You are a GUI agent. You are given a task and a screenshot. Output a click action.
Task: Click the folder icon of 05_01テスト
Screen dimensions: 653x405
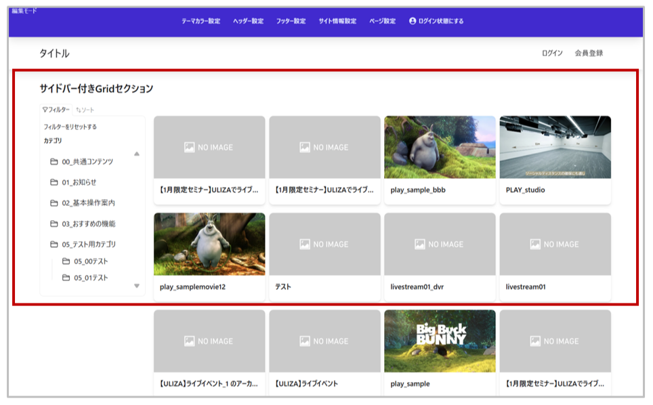(66, 278)
